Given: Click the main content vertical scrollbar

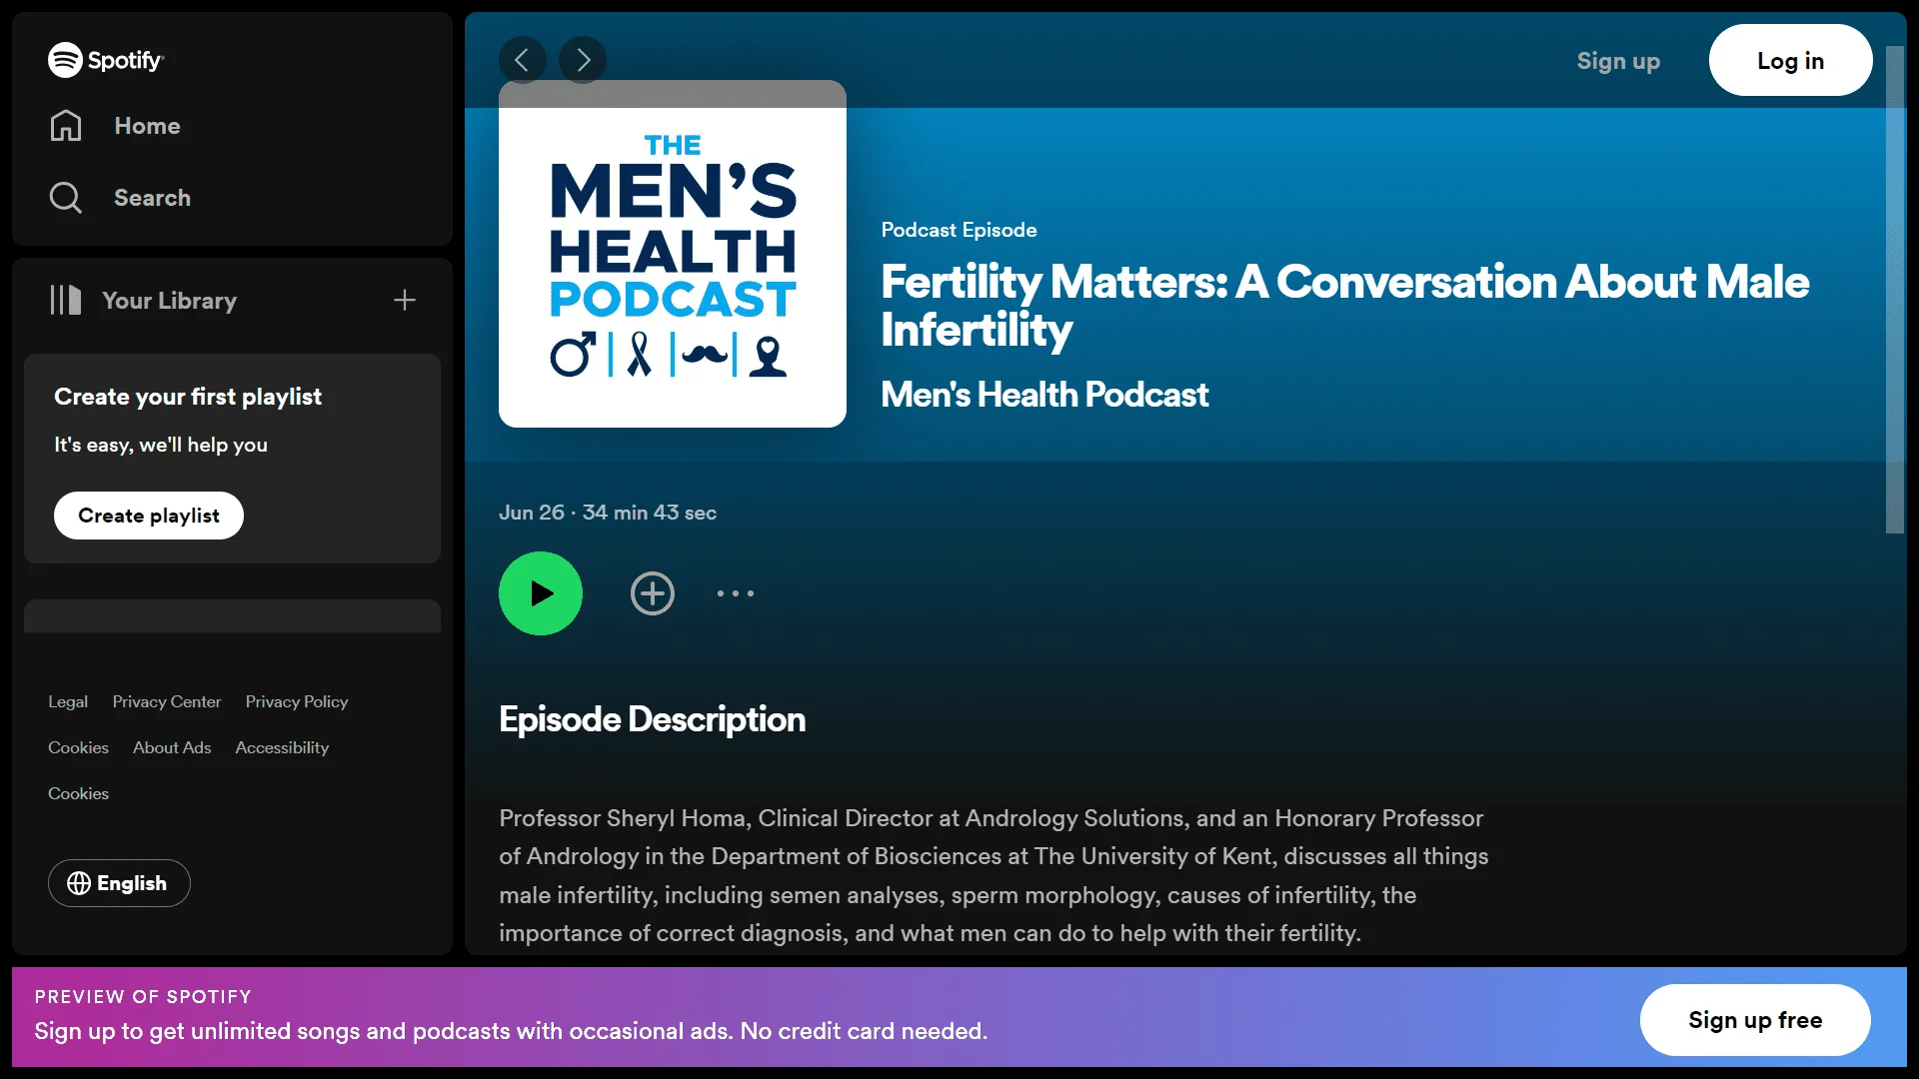Looking at the screenshot, I should coord(1895,290).
